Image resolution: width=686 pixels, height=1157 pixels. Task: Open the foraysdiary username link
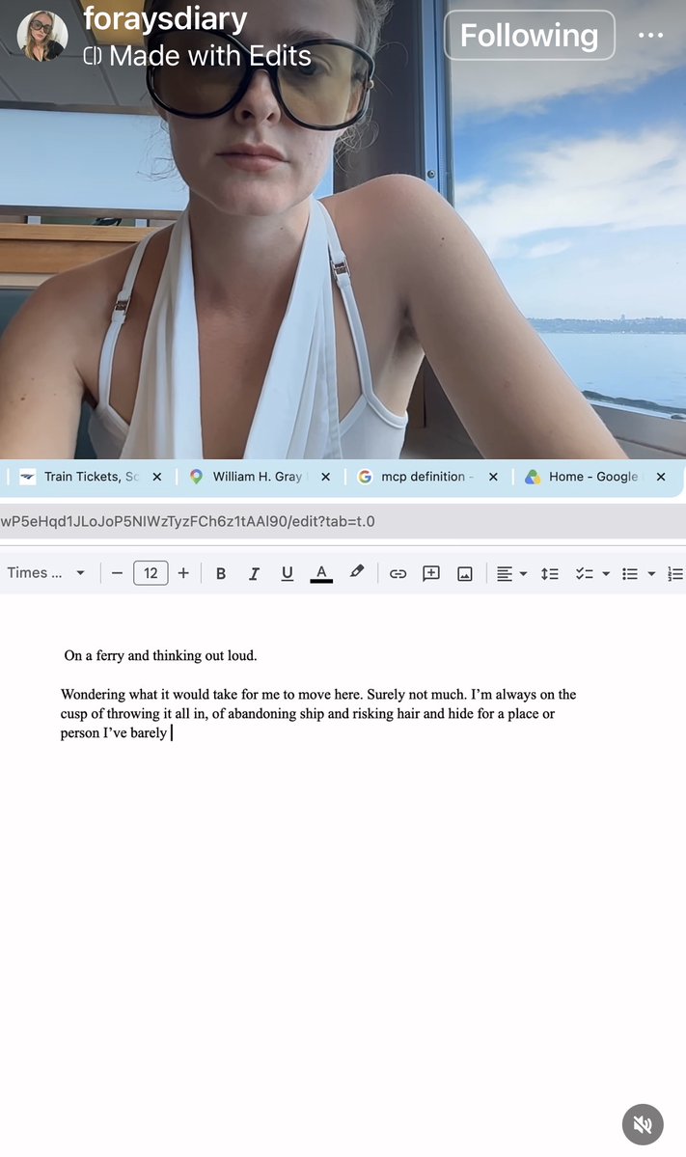[165, 19]
